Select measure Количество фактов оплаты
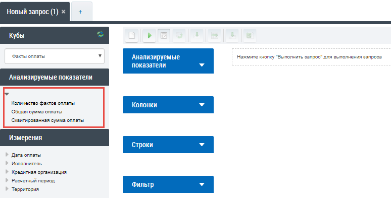The width and height of the screenshot is (391, 203). click(43, 103)
